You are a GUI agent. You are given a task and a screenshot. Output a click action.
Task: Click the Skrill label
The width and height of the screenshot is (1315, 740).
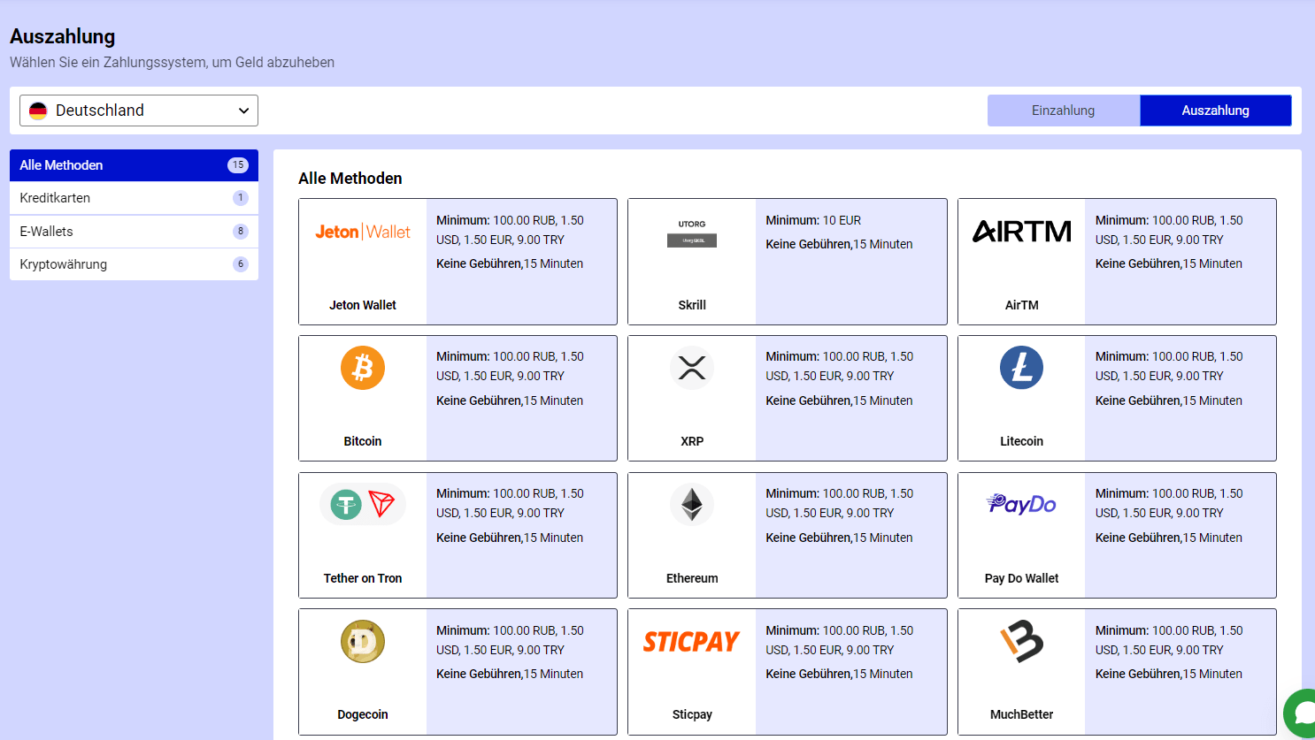coord(692,305)
